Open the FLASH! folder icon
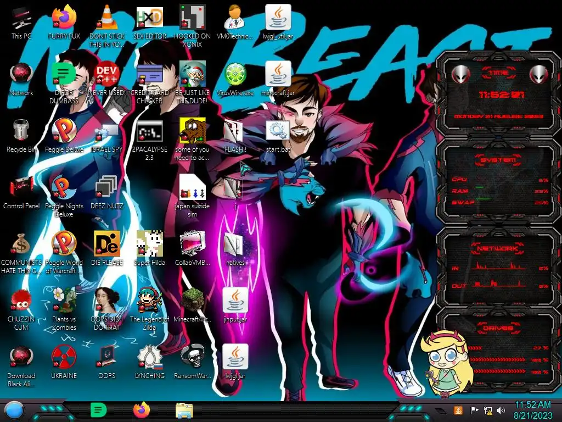Screen dimensions: 562x422 coord(234,131)
